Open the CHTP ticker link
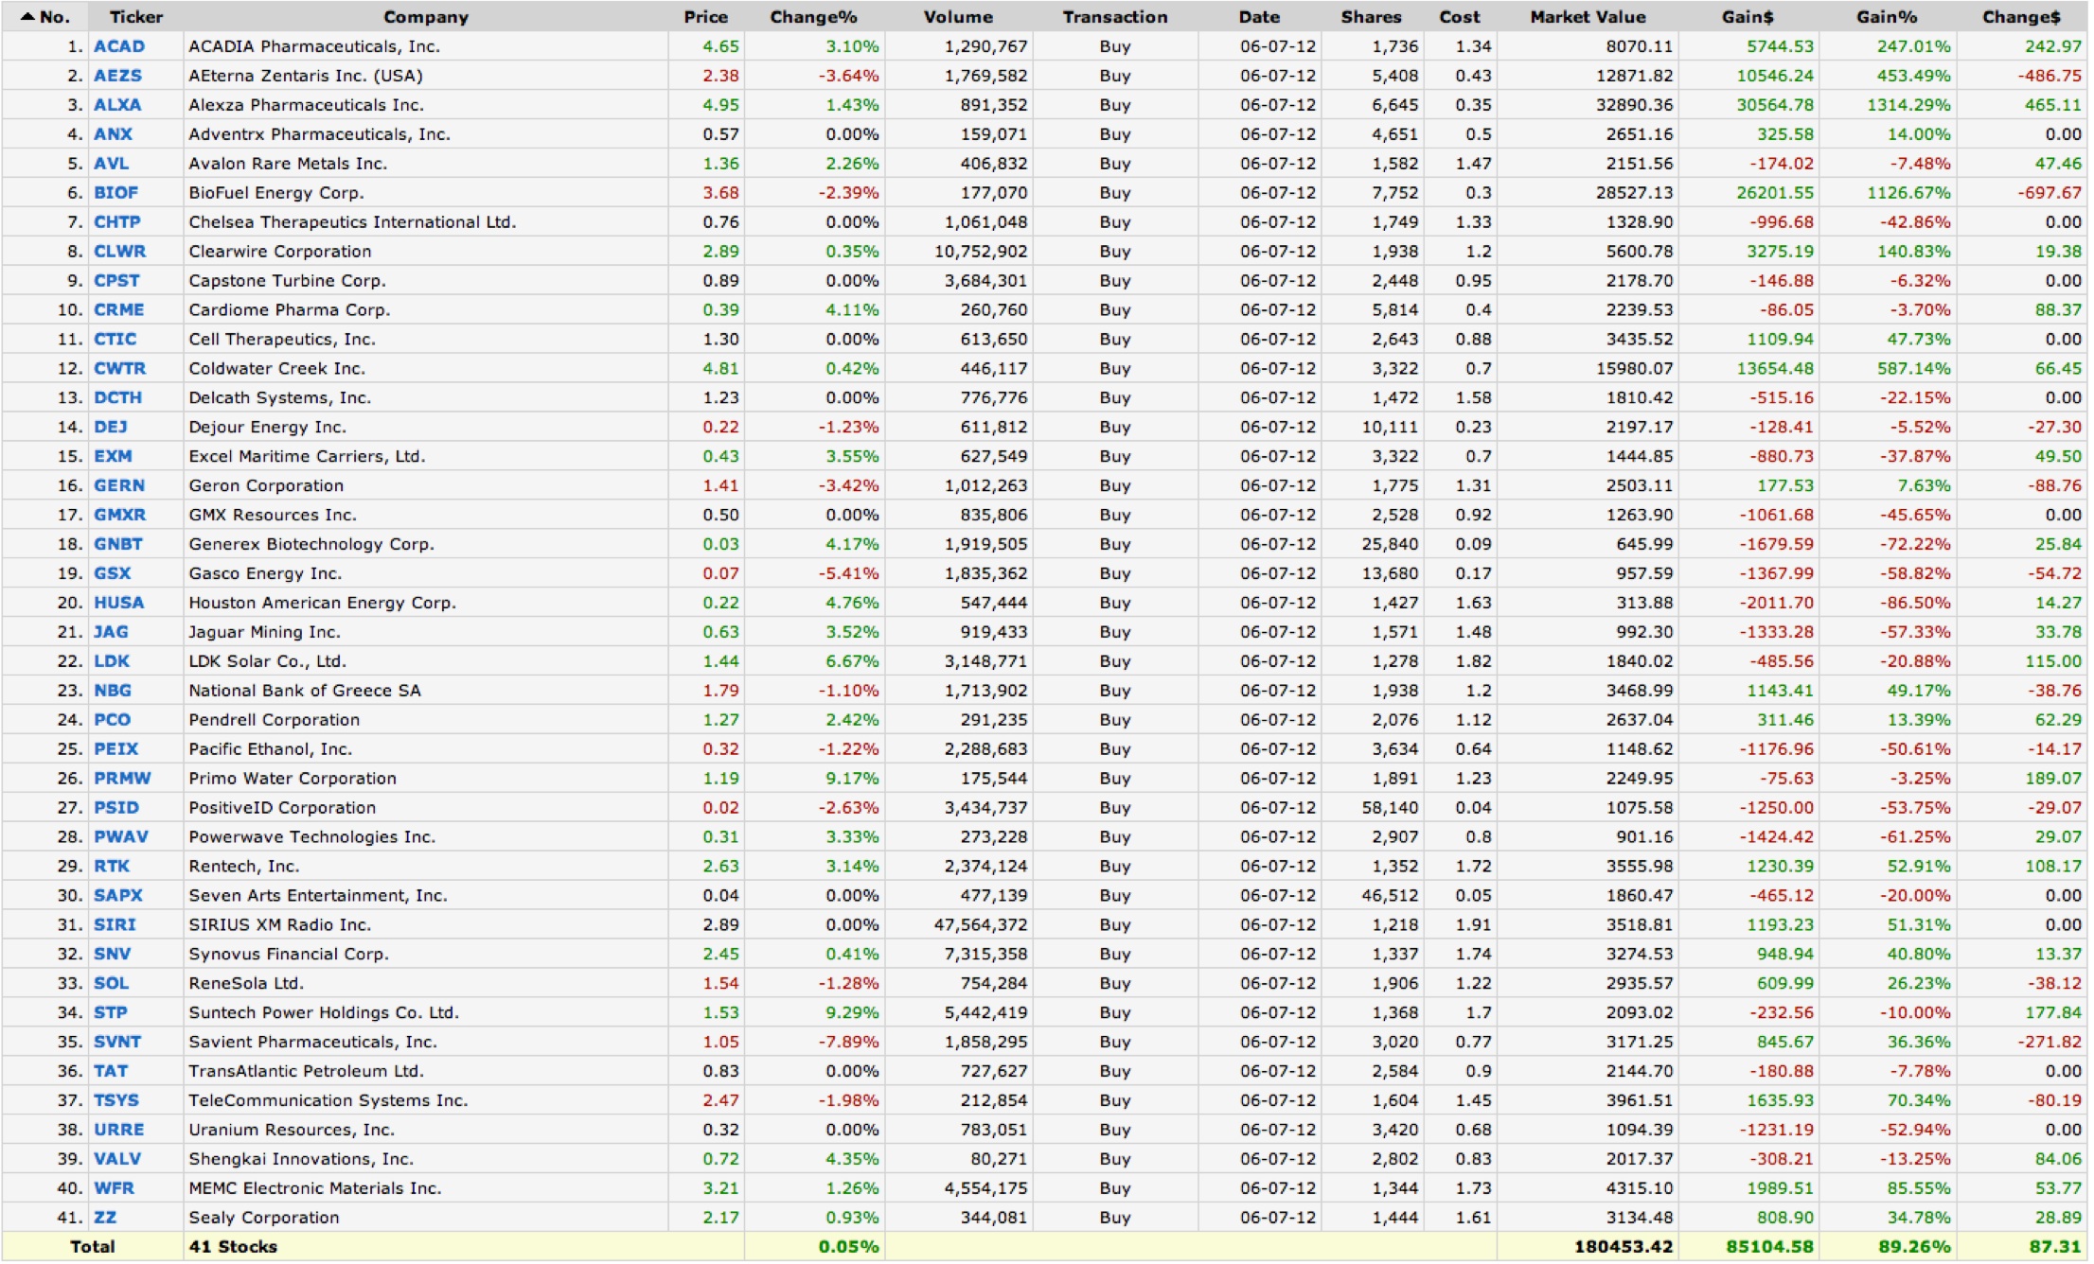 tap(117, 222)
